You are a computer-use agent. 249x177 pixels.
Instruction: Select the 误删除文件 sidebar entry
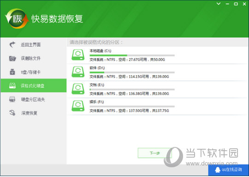coord(34,58)
